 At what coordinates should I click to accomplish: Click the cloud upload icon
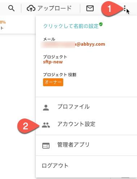pyautogui.click(x=31, y=8)
